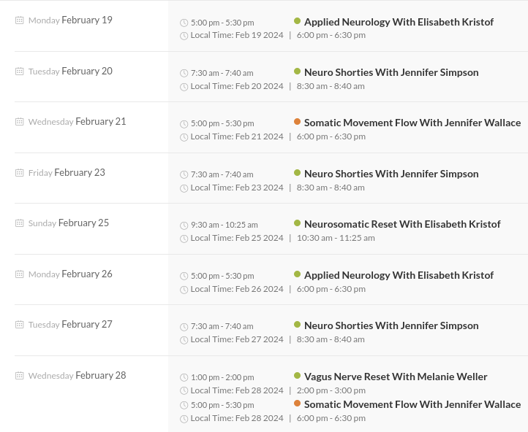Image resolution: width=528 pixels, height=432 pixels.
Task: Select the Monday February 26 date heading
Action: click(70, 274)
